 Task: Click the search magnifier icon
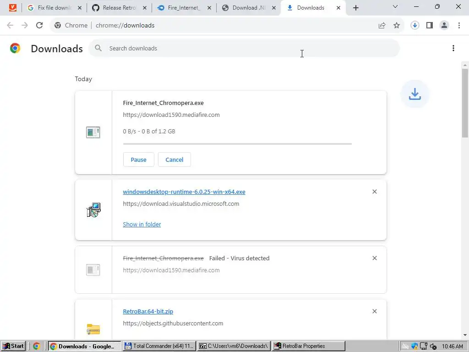[x=98, y=48]
